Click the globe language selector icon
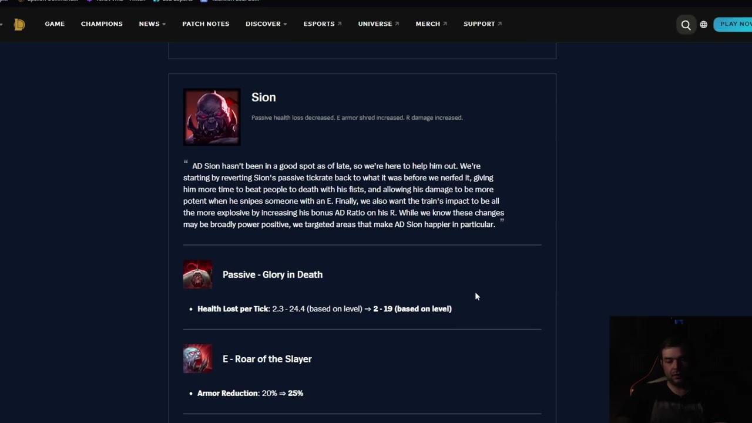Image resolution: width=752 pixels, height=423 pixels. pyautogui.click(x=704, y=25)
